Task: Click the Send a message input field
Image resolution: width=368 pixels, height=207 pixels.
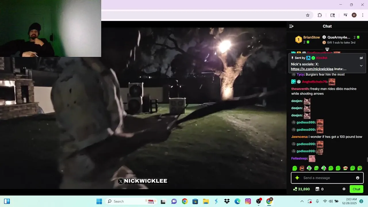Action: [x=328, y=178]
